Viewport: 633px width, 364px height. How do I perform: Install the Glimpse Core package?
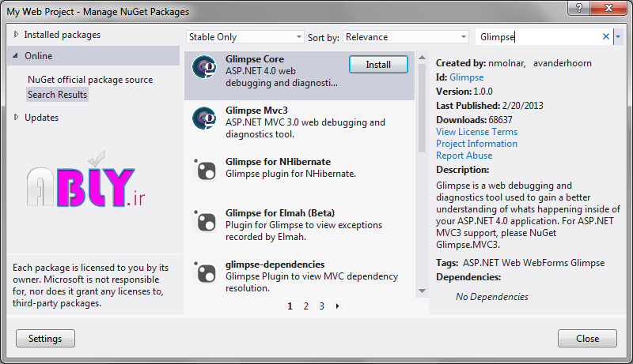[x=378, y=65]
